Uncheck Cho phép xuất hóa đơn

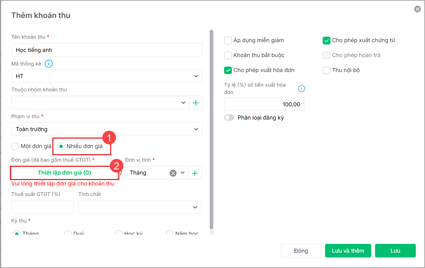(x=228, y=70)
